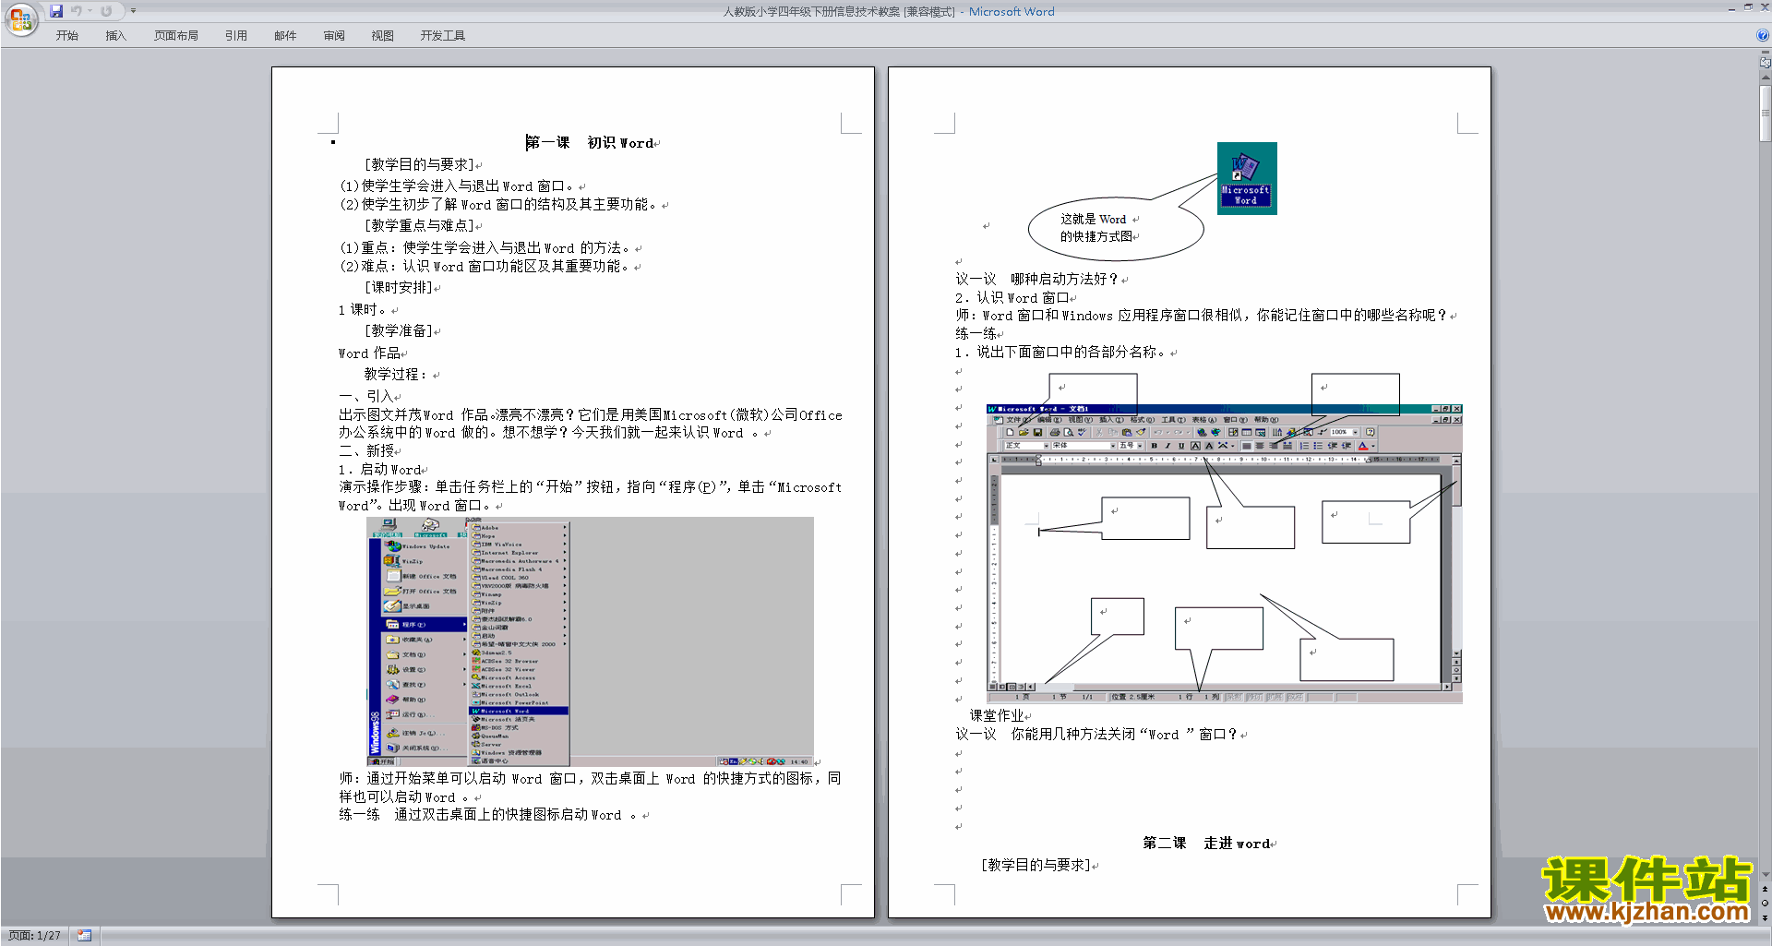Open the Office button menu
Screen dimensions: 1772x946
(20, 19)
